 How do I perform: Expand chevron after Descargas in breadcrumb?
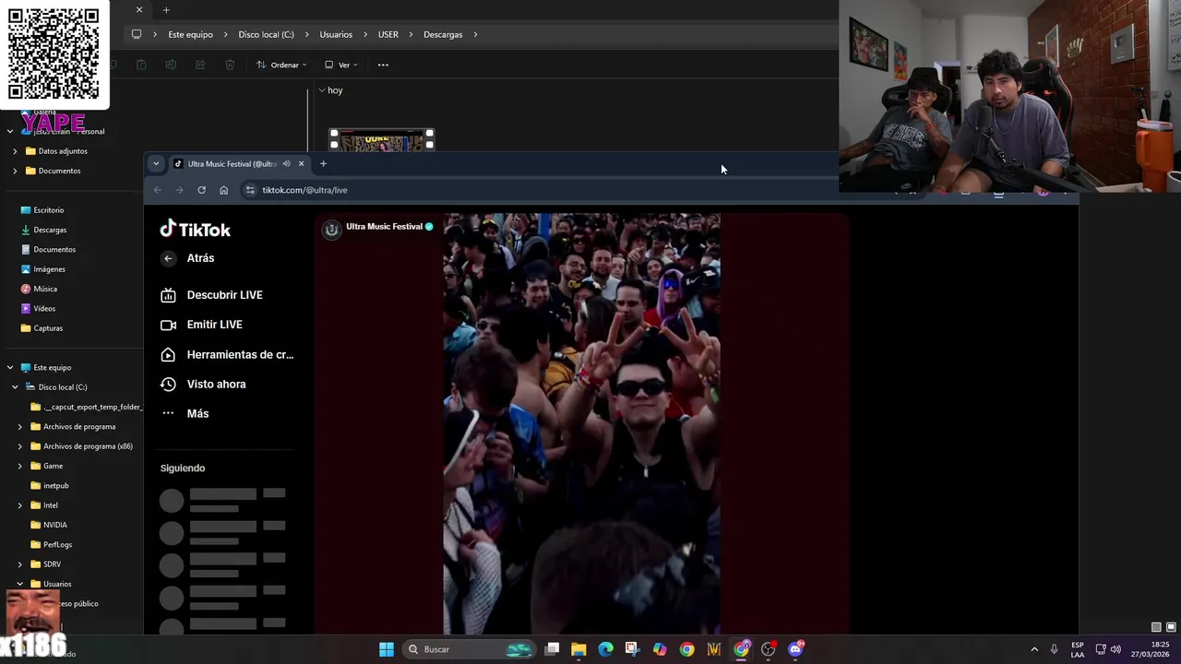(475, 35)
